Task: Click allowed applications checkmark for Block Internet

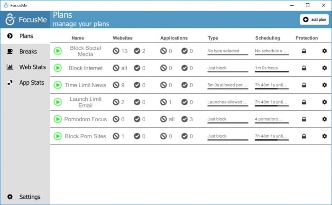Action: coord(184,68)
